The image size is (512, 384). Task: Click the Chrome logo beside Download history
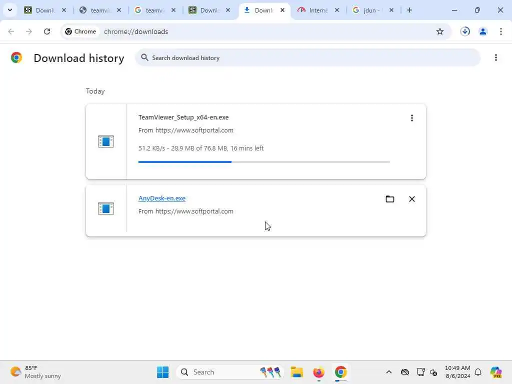(16, 57)
